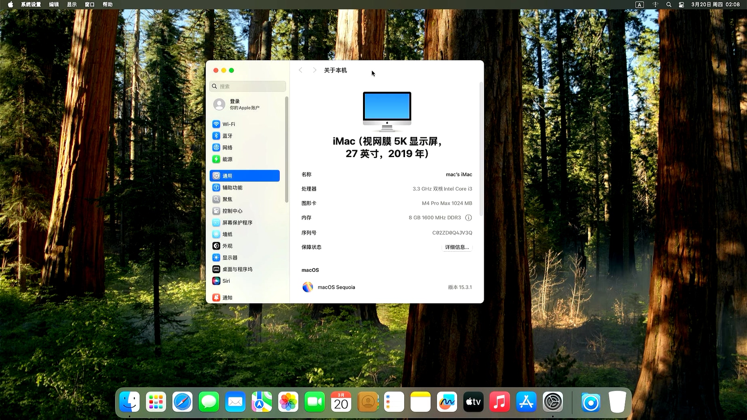Click System Settings icon in the Dock

tap(553, 402)
